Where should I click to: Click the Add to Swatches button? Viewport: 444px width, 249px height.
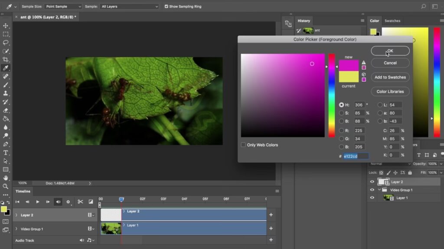click(x=390, y=77)
